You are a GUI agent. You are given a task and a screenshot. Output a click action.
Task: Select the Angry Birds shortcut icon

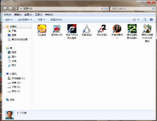click(x=57, y=30)
